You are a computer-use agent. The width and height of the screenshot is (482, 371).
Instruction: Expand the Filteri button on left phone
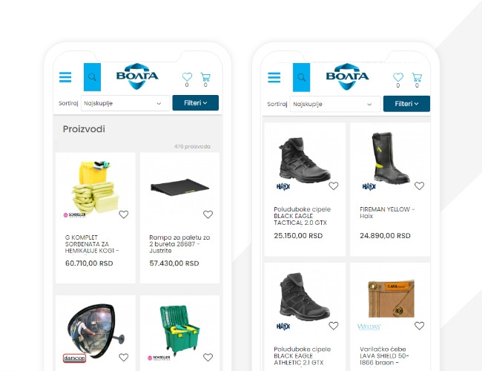coord(196,102)
